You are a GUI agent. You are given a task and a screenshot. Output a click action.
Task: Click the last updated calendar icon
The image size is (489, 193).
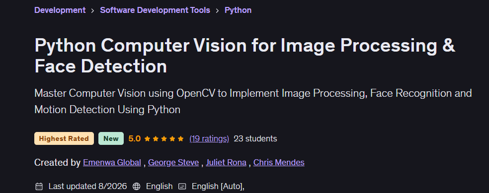point(39,187)
